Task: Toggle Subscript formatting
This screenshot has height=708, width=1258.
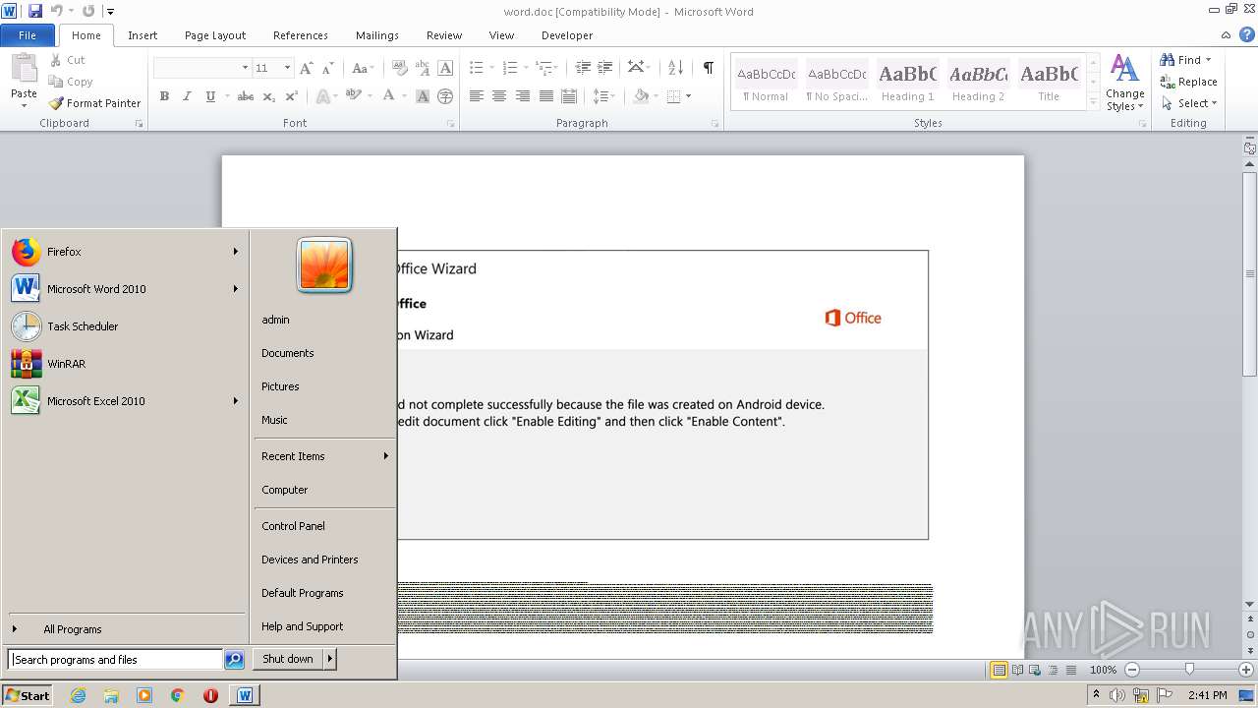Action: click(268, 96)
